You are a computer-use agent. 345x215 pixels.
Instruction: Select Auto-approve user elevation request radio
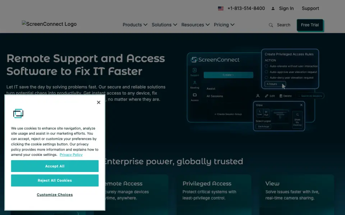pos(266,72)
